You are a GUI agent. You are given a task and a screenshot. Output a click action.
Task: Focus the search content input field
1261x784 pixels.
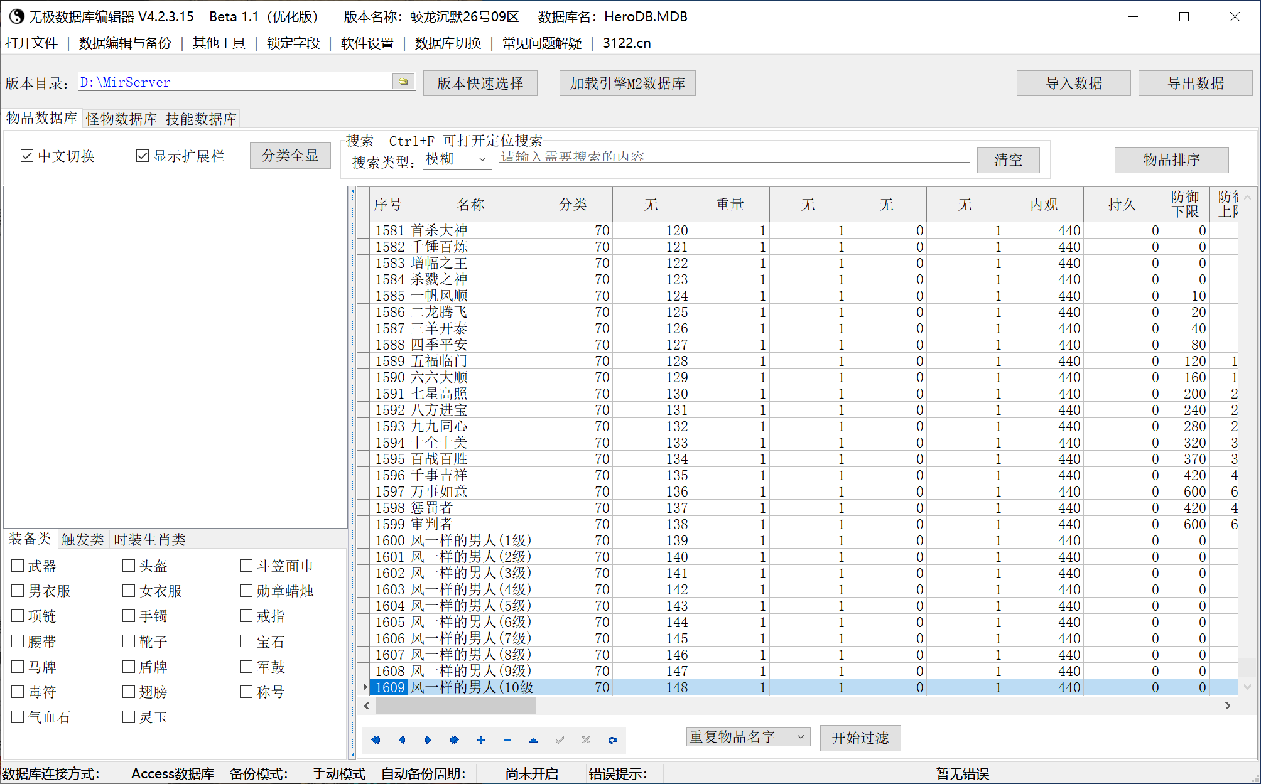point(734,156)
